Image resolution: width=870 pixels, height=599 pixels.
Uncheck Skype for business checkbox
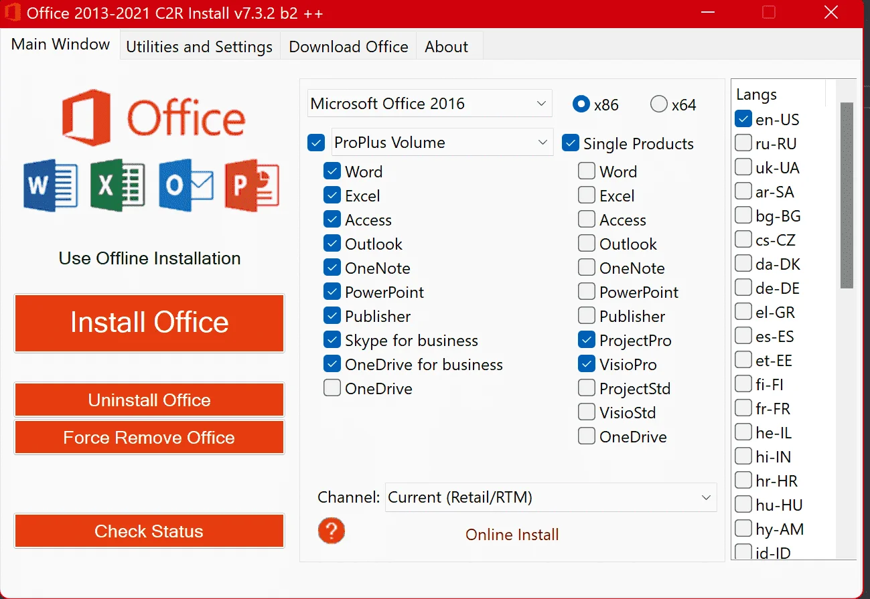click(332, 340)
